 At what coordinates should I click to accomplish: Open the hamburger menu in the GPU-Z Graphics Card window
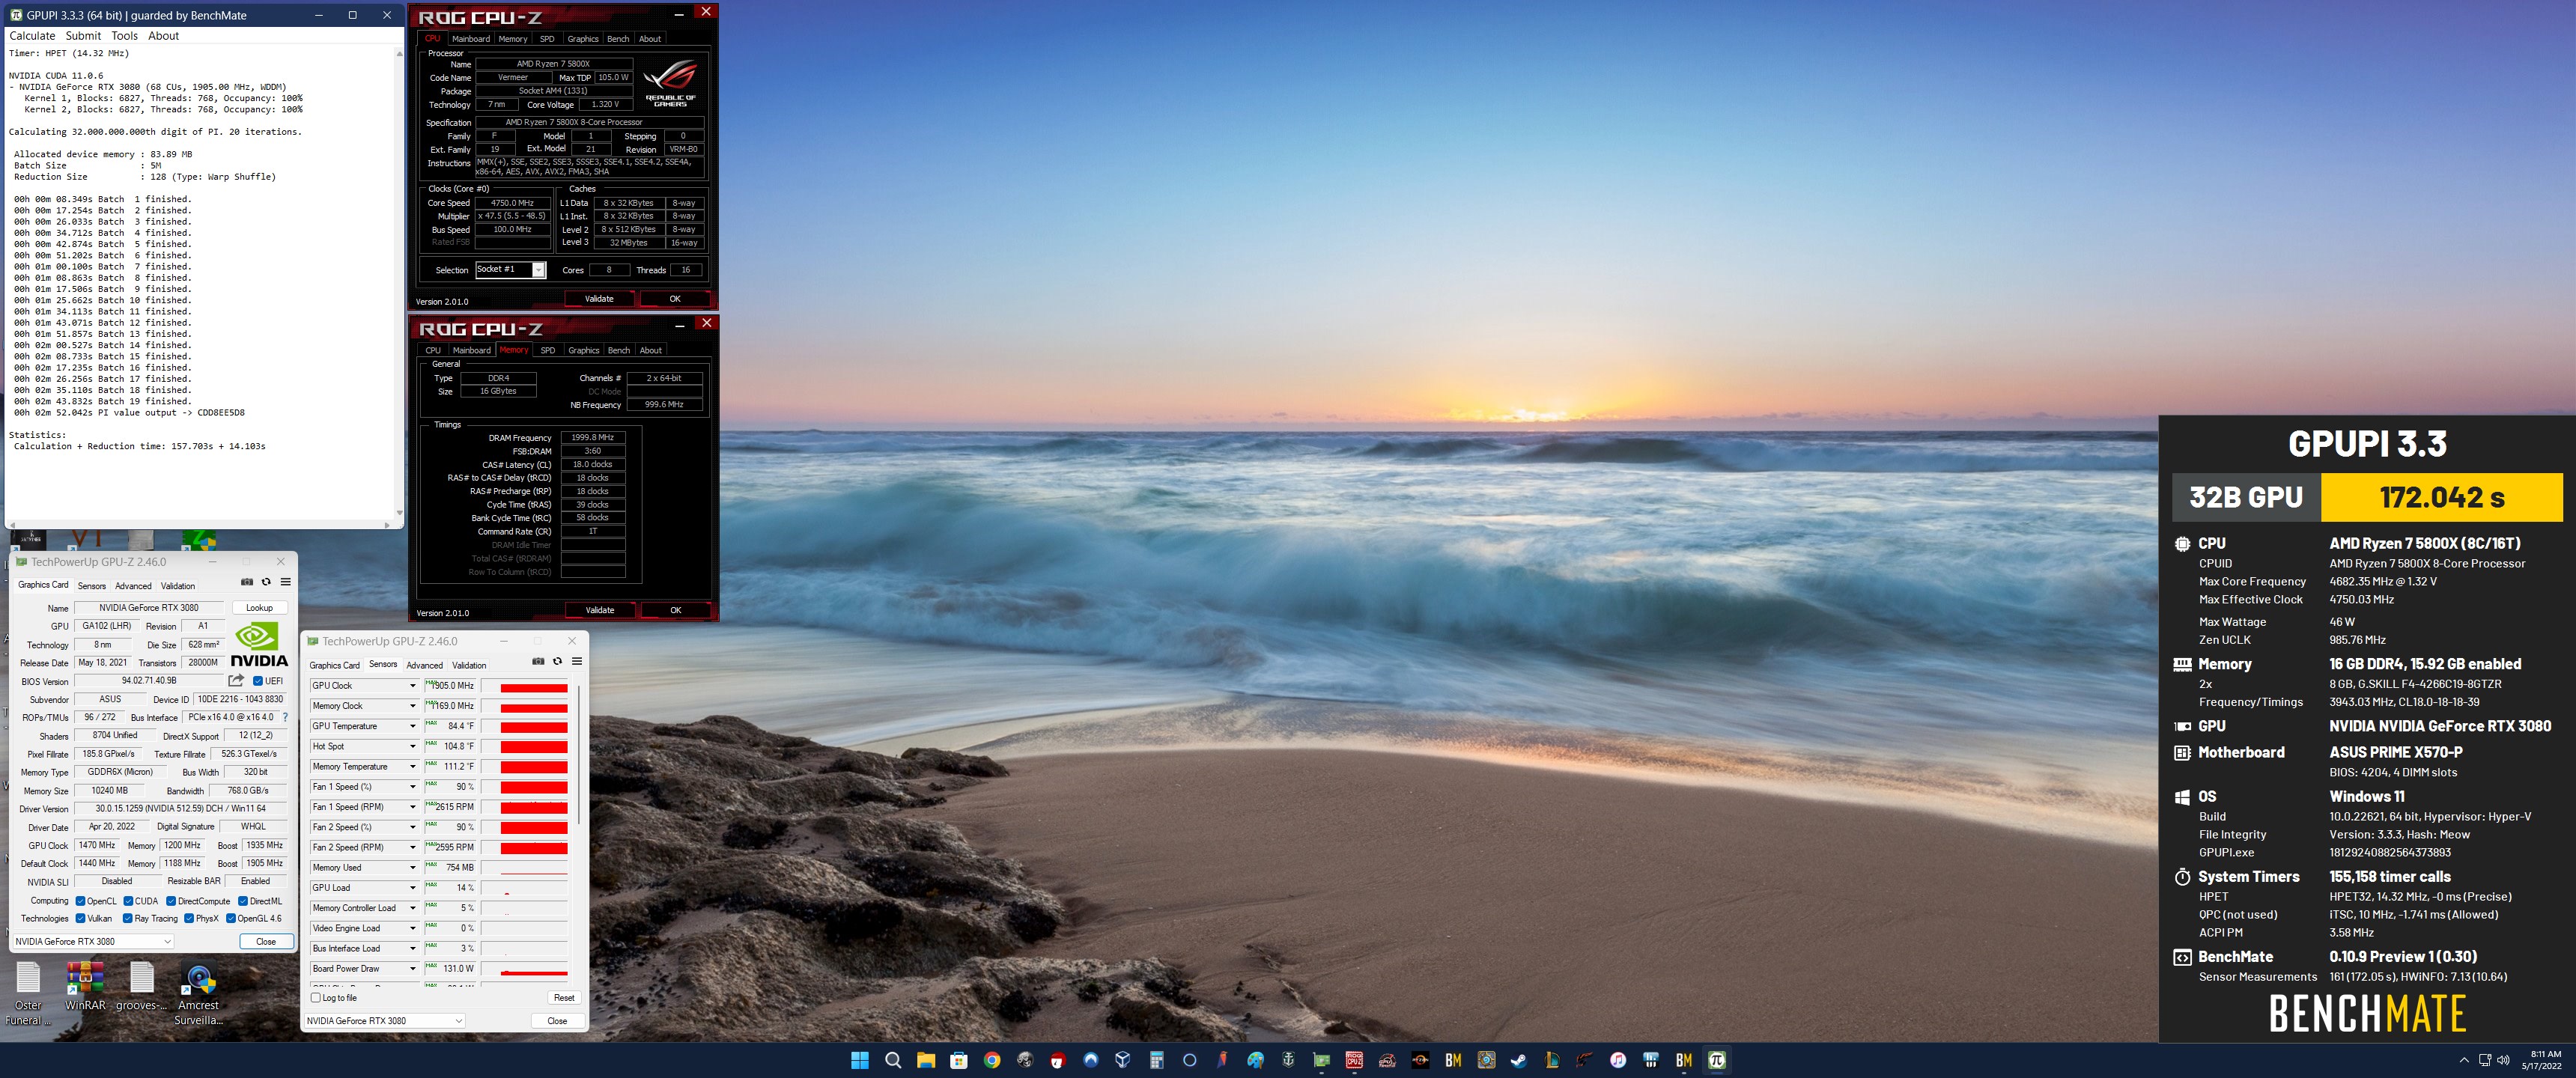coord(286,582)
